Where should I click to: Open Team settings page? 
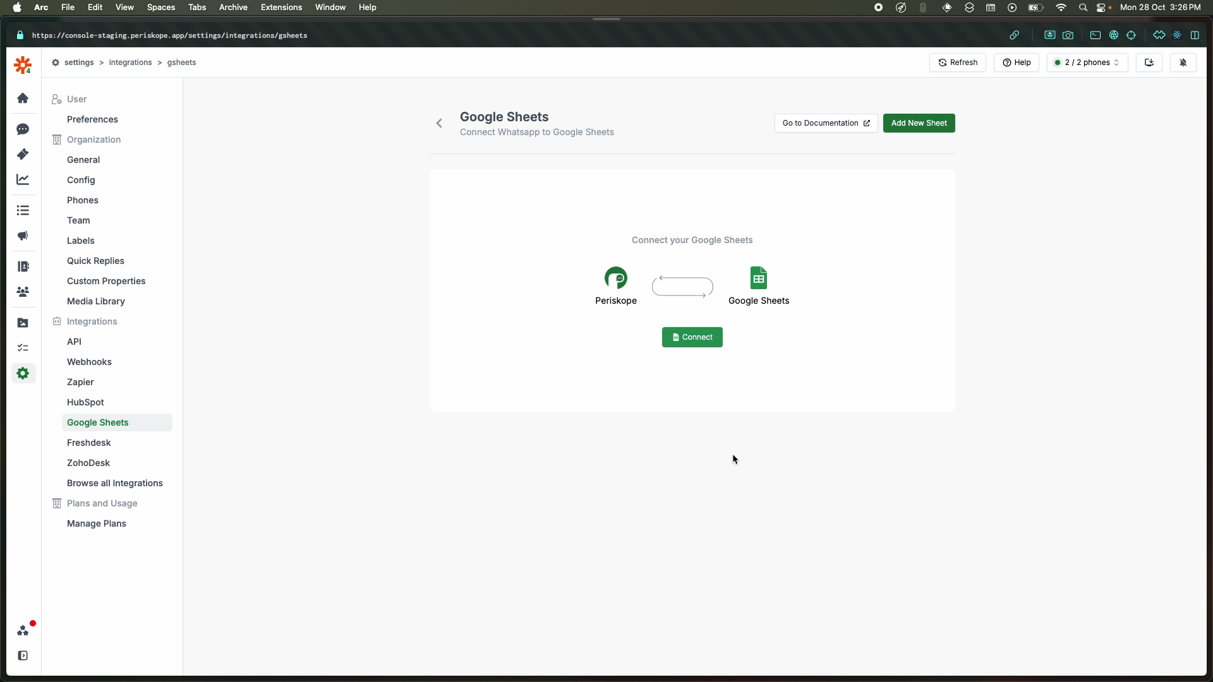(x=78, y=220)
